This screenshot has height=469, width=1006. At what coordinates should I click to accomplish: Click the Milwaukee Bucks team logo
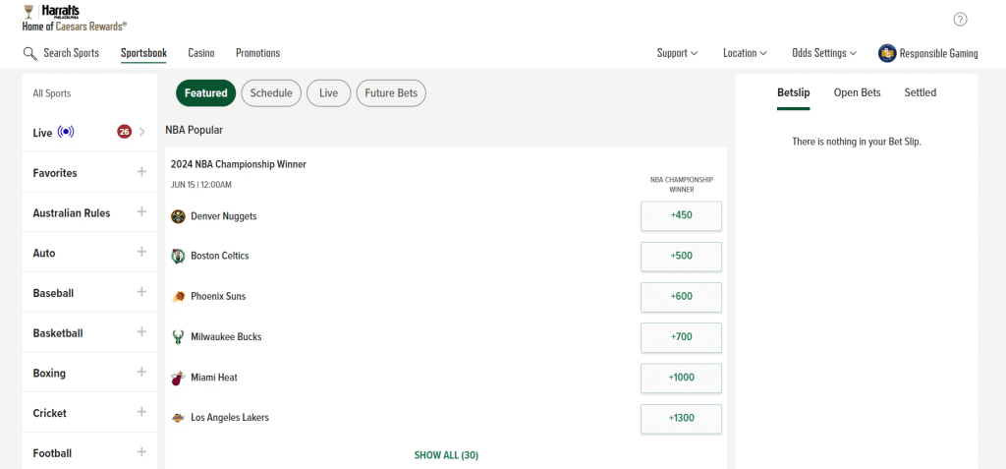[x=178, y=336]
